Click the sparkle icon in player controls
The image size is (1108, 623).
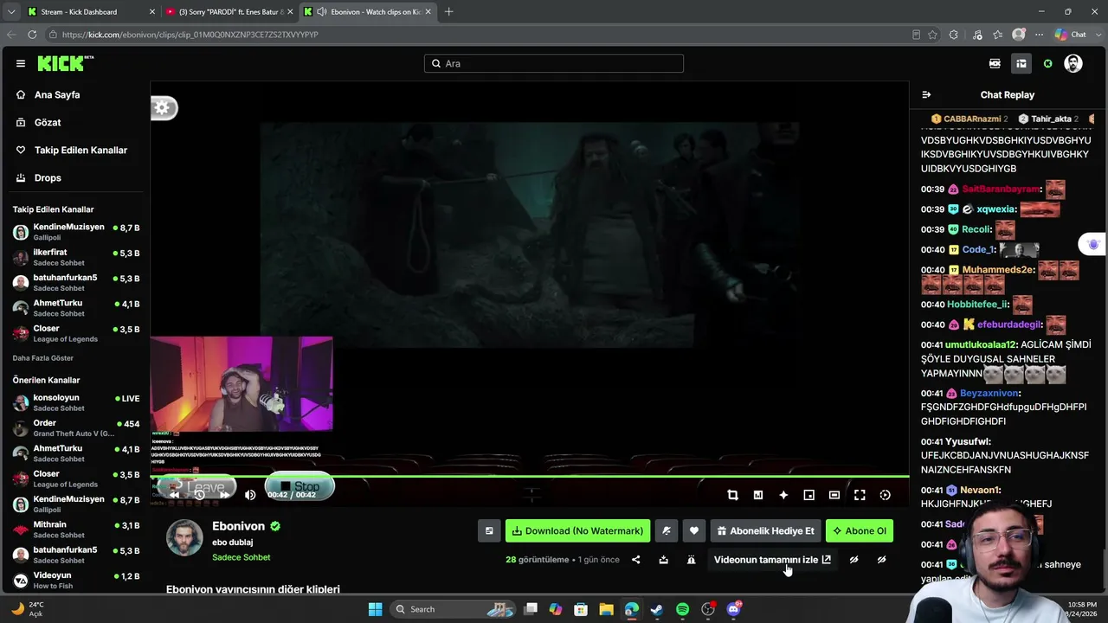(x=783, y=495)
